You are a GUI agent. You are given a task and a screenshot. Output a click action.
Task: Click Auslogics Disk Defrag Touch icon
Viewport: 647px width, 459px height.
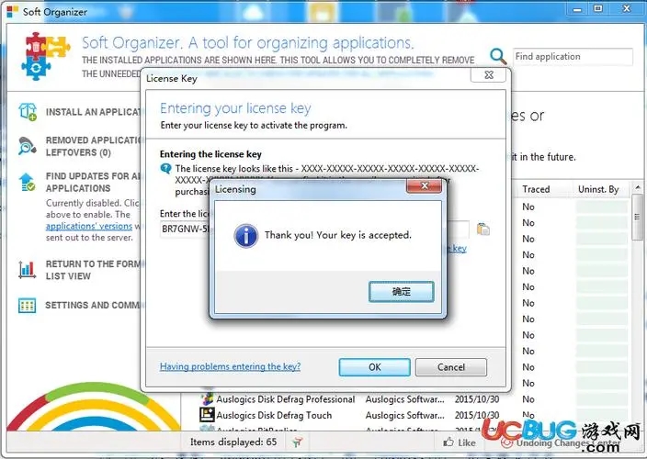(x=207, y=415)
